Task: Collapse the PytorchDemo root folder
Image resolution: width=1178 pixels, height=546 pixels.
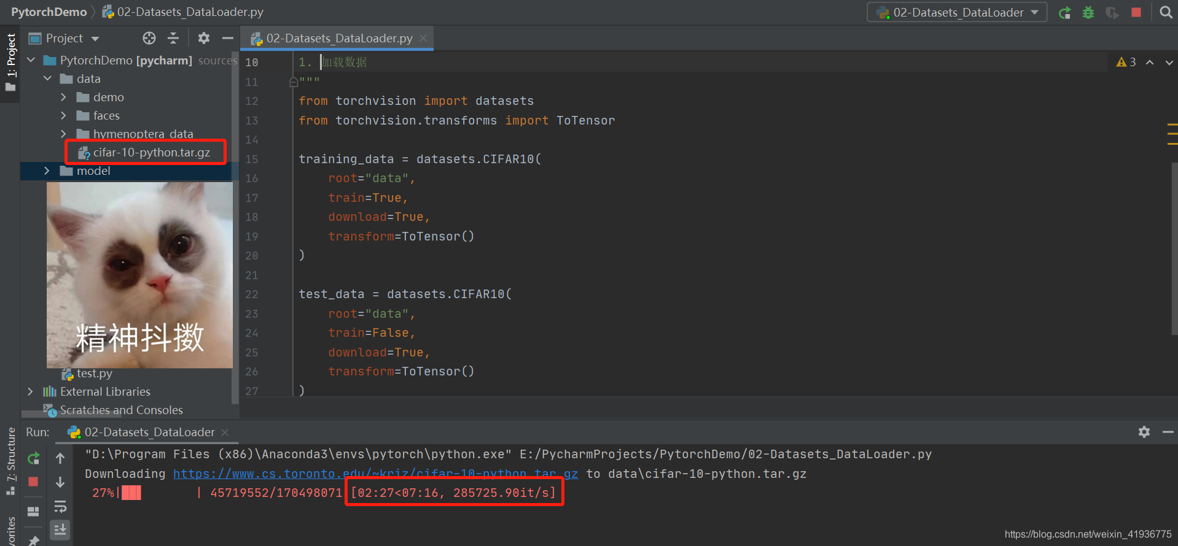Action: tap(31, 60)
